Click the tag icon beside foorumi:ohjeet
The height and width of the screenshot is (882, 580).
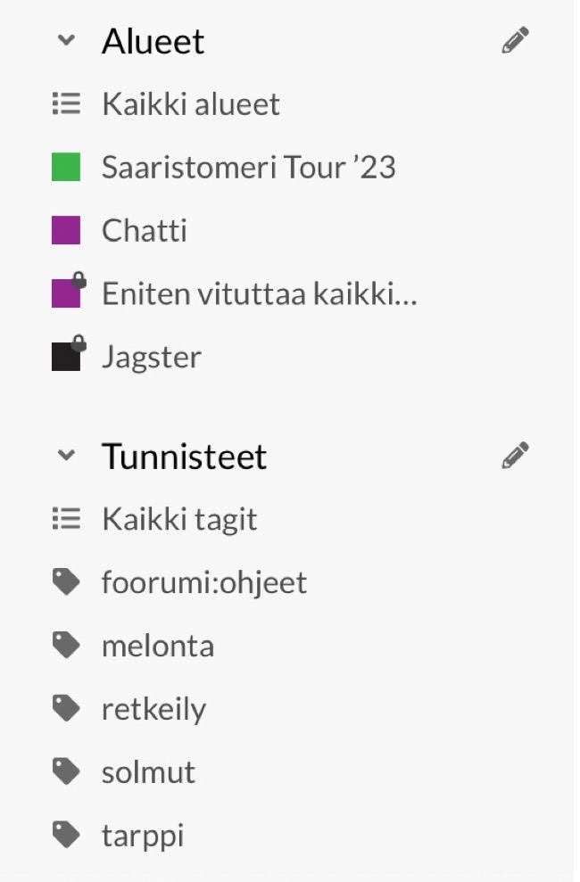click(x=66, y=583)
